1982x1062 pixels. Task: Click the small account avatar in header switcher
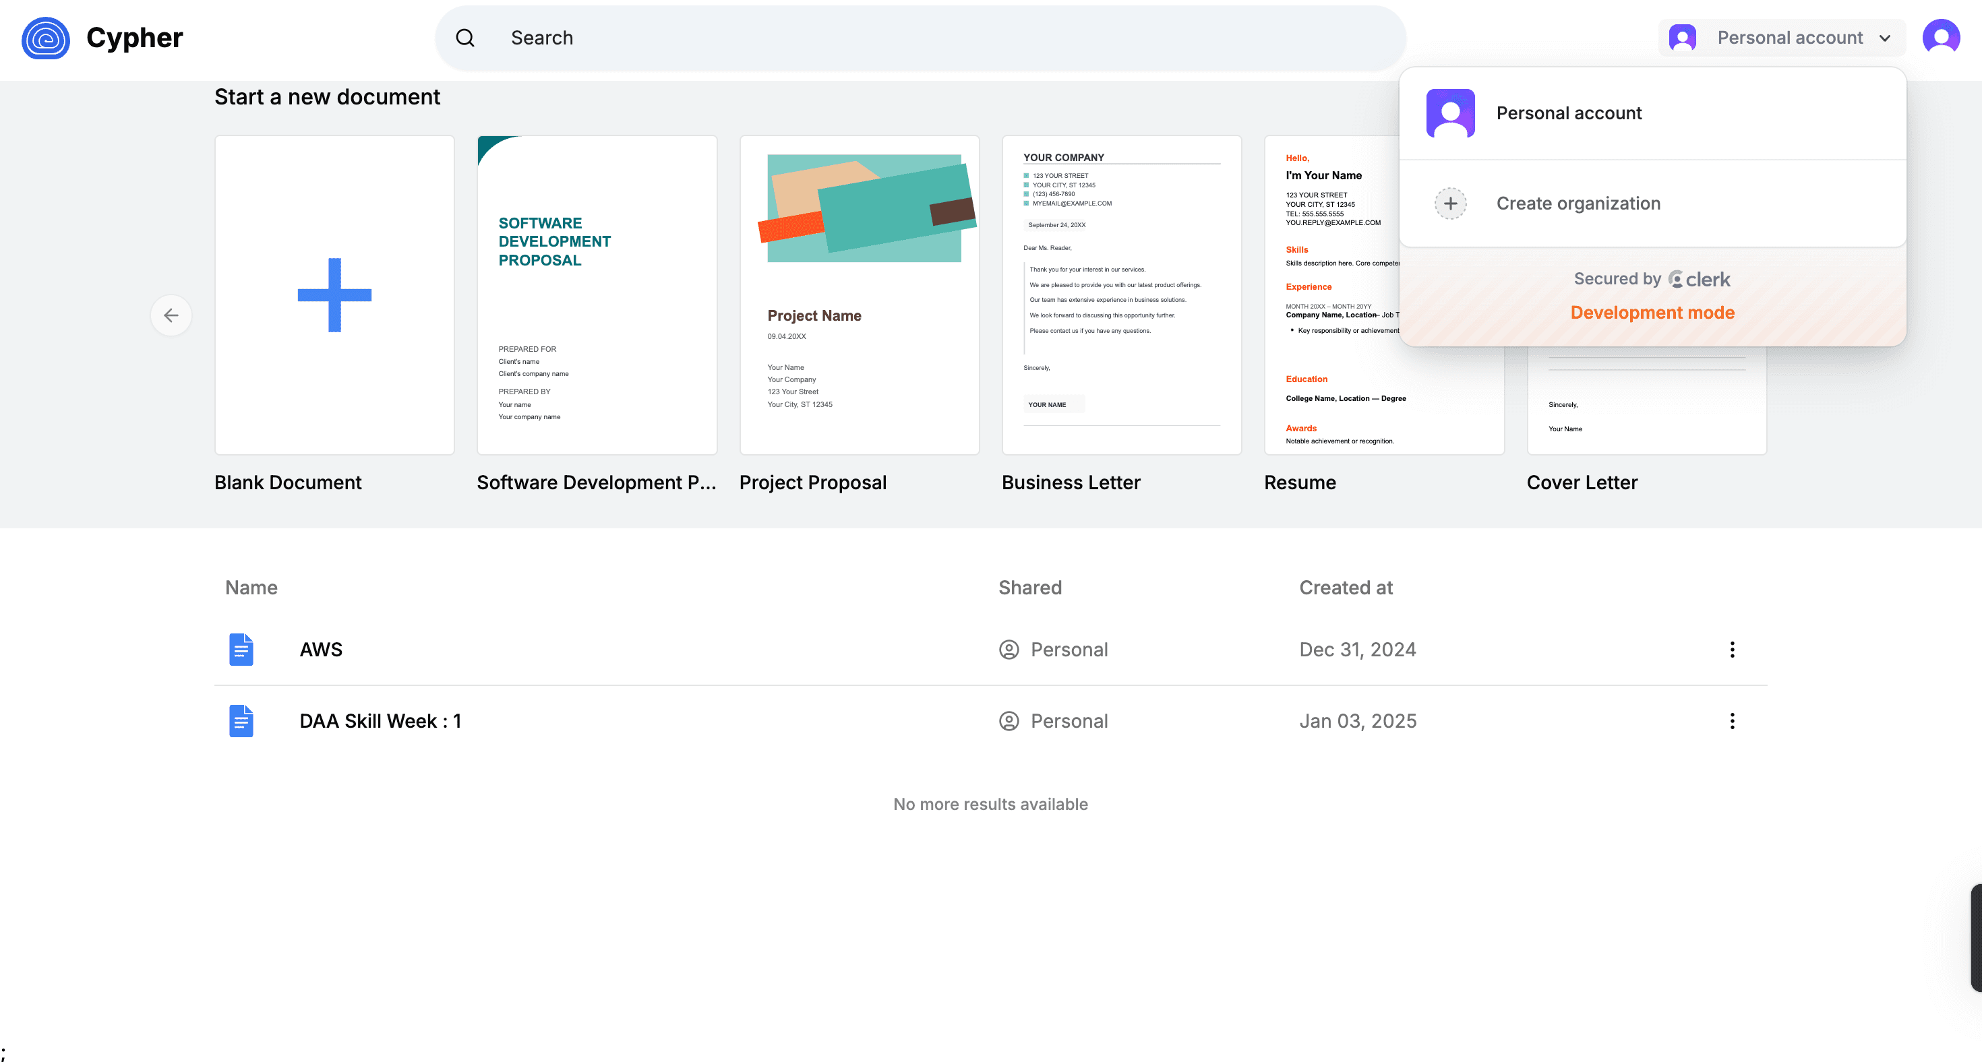point(1682,38)
